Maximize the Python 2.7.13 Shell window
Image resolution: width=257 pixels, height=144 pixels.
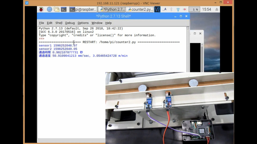tap(181, 16)
